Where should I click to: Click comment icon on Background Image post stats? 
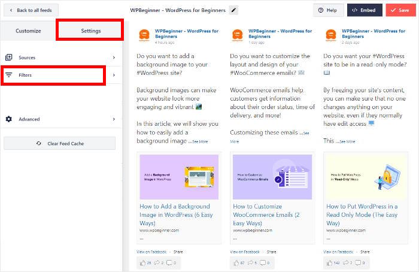[x=169, y=262]
